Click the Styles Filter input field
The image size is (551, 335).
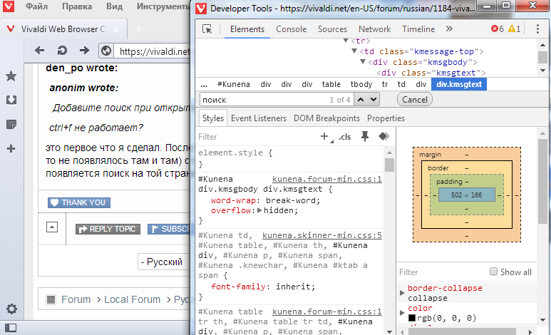click(x=257, y=137)
